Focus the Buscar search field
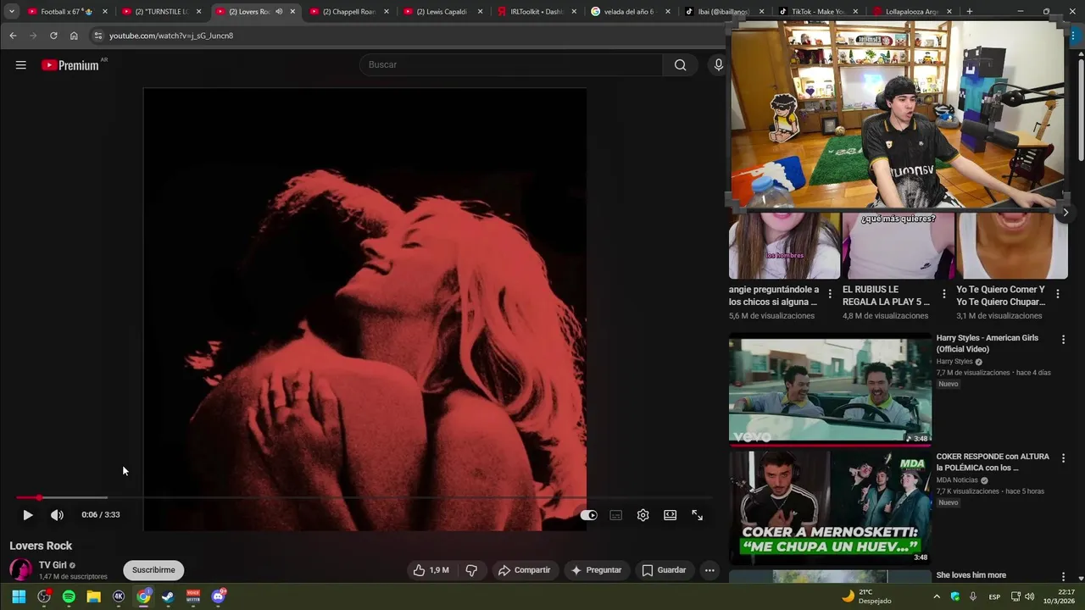Image resolution: width=1085 pixels, height=610 pixels. click(x=511, y=65)
